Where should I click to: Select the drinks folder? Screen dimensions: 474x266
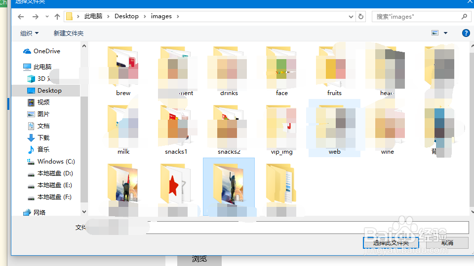click(229, 71)
